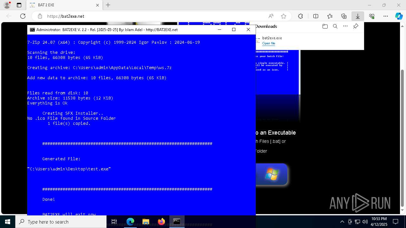Open Browser essentials heart icon

click(x=372, y=16)
